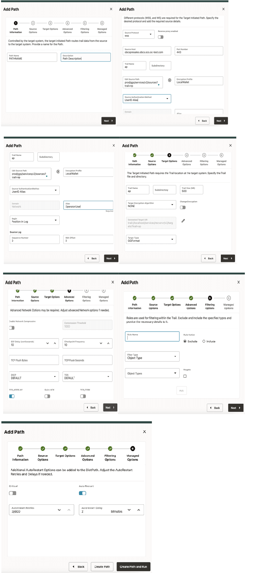The height and width of the screenshot is (573, 261).
Task: Select the Include rule action radio
Action: click(x=204, y=341)
